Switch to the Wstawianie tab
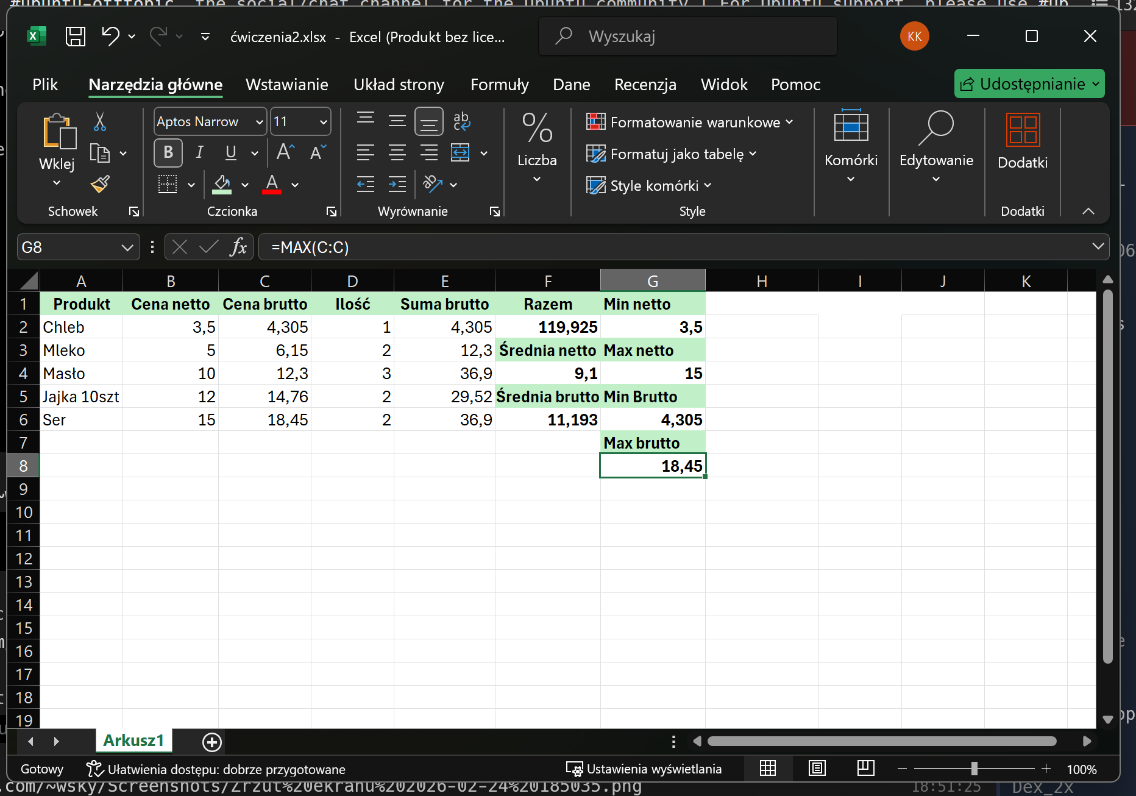The width and height of the screenshot is (1136, 796). click(x=286, y=85)
